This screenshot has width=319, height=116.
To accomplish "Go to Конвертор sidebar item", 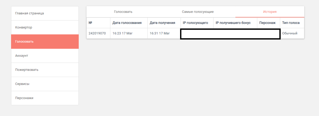I will pos(45,27).
